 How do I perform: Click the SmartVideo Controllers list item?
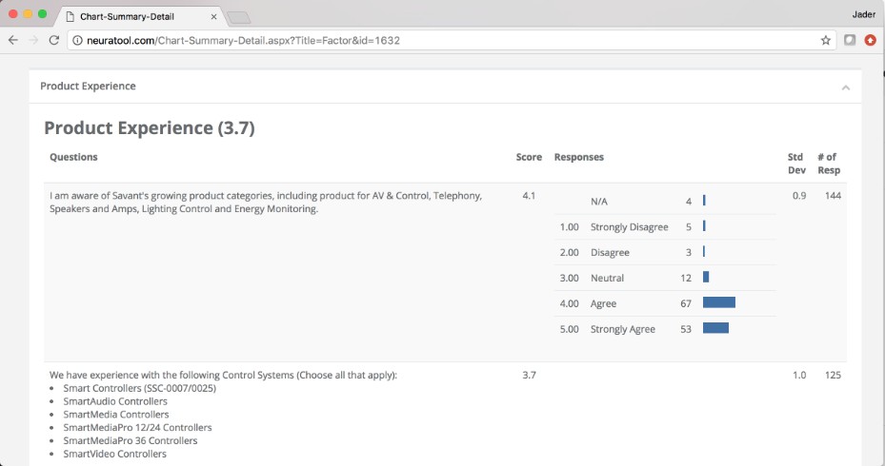(114, 454)
